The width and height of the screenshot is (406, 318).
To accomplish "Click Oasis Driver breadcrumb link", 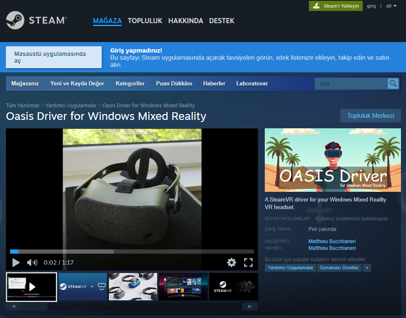I will pyautogui.click(x=149, y=106).
